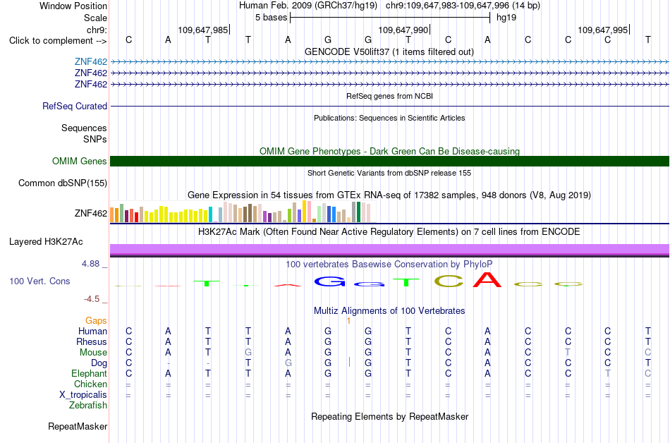670x443 pixels.
Task: Click the large red A conservation logo
Action: [x=487, y=279]
